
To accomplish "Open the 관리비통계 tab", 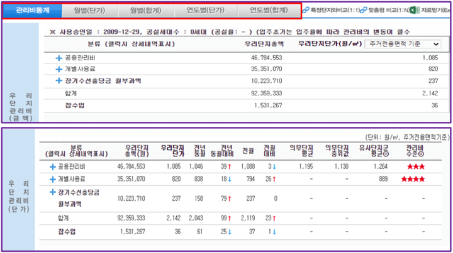I will tap(32, 11).
